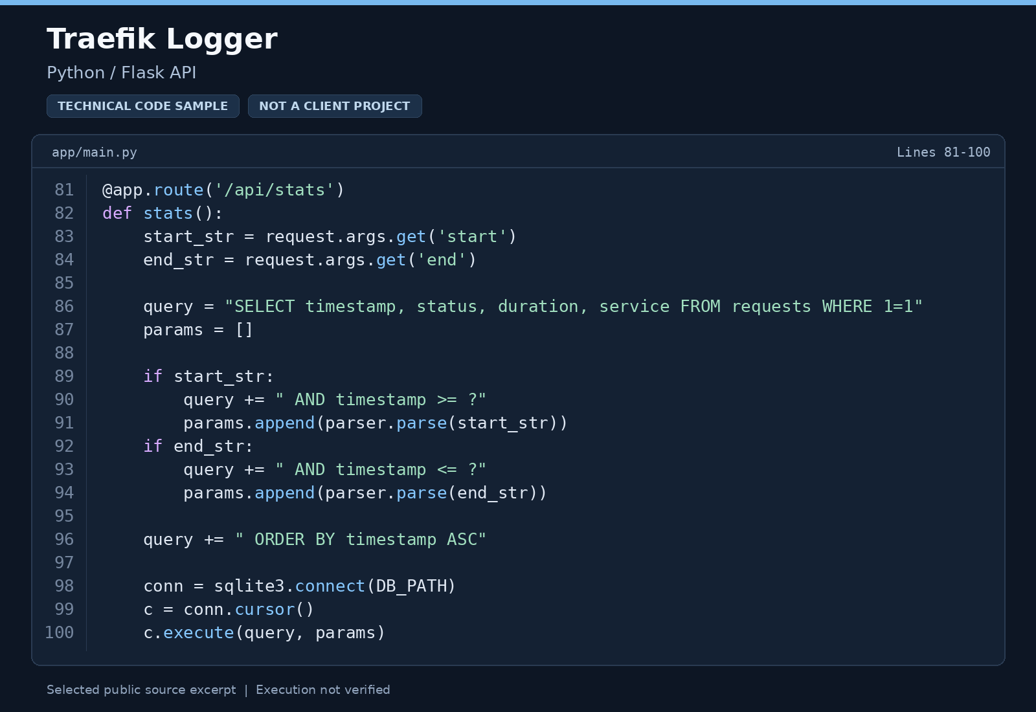Click the params = [] line
1036x712 pixels.
pos(198,329)
